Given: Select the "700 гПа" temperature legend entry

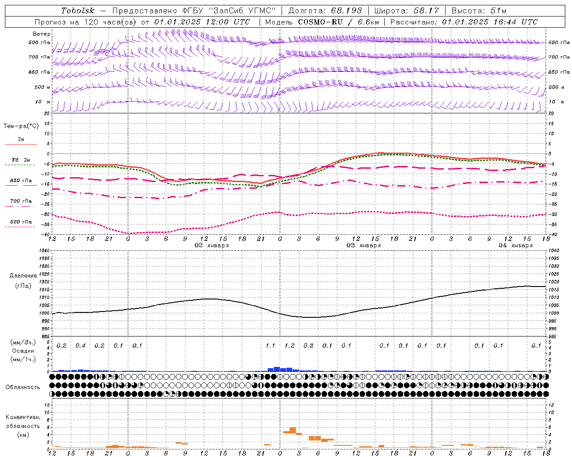Looking at the screenshot, I should click(x=21, y=201).
